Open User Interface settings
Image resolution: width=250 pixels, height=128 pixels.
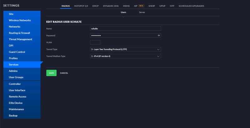(x=22, y=90)
